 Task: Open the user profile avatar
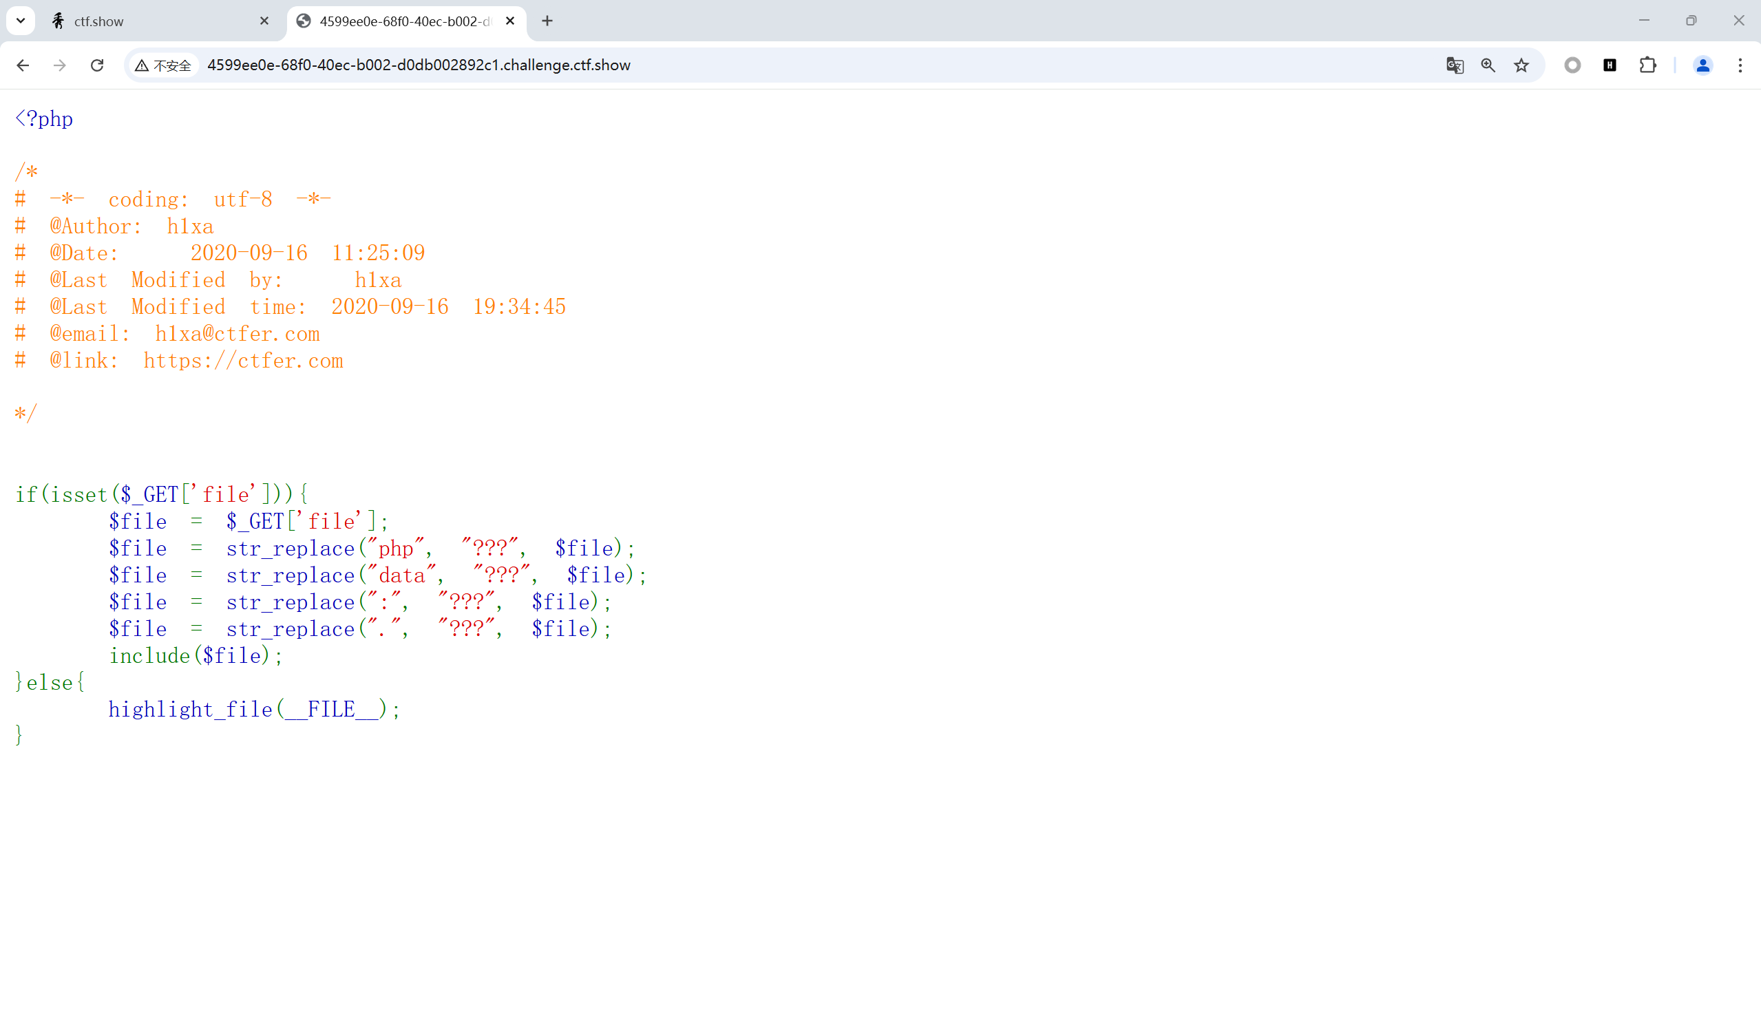click(1702, 65)
